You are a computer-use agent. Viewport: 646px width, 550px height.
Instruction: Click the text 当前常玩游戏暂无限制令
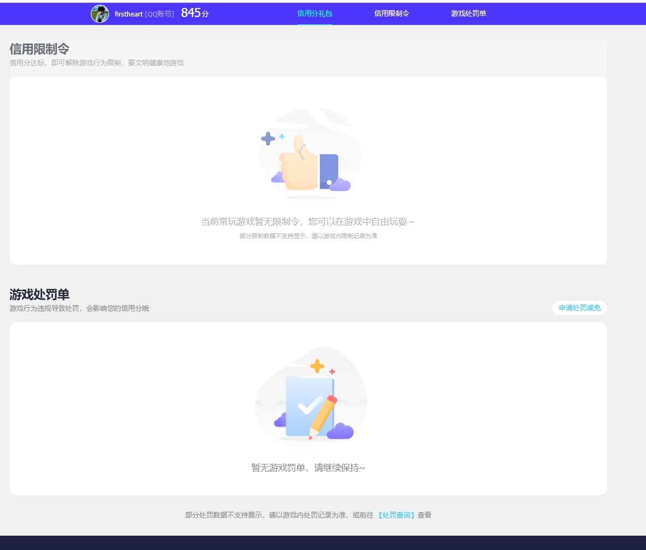[250, 222]
